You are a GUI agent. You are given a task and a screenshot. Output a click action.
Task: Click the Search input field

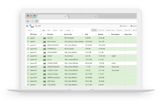coord(33,30)
